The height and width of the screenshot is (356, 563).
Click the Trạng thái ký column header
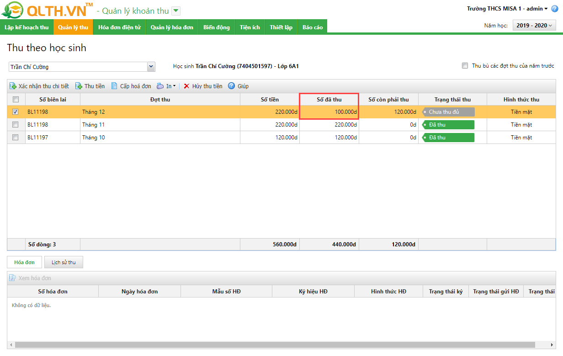click(446, 292)
